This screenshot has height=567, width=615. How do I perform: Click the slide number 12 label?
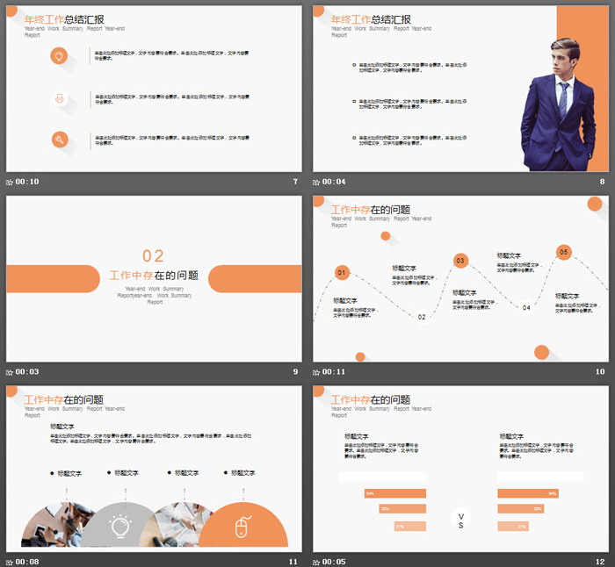click(600, 562)
